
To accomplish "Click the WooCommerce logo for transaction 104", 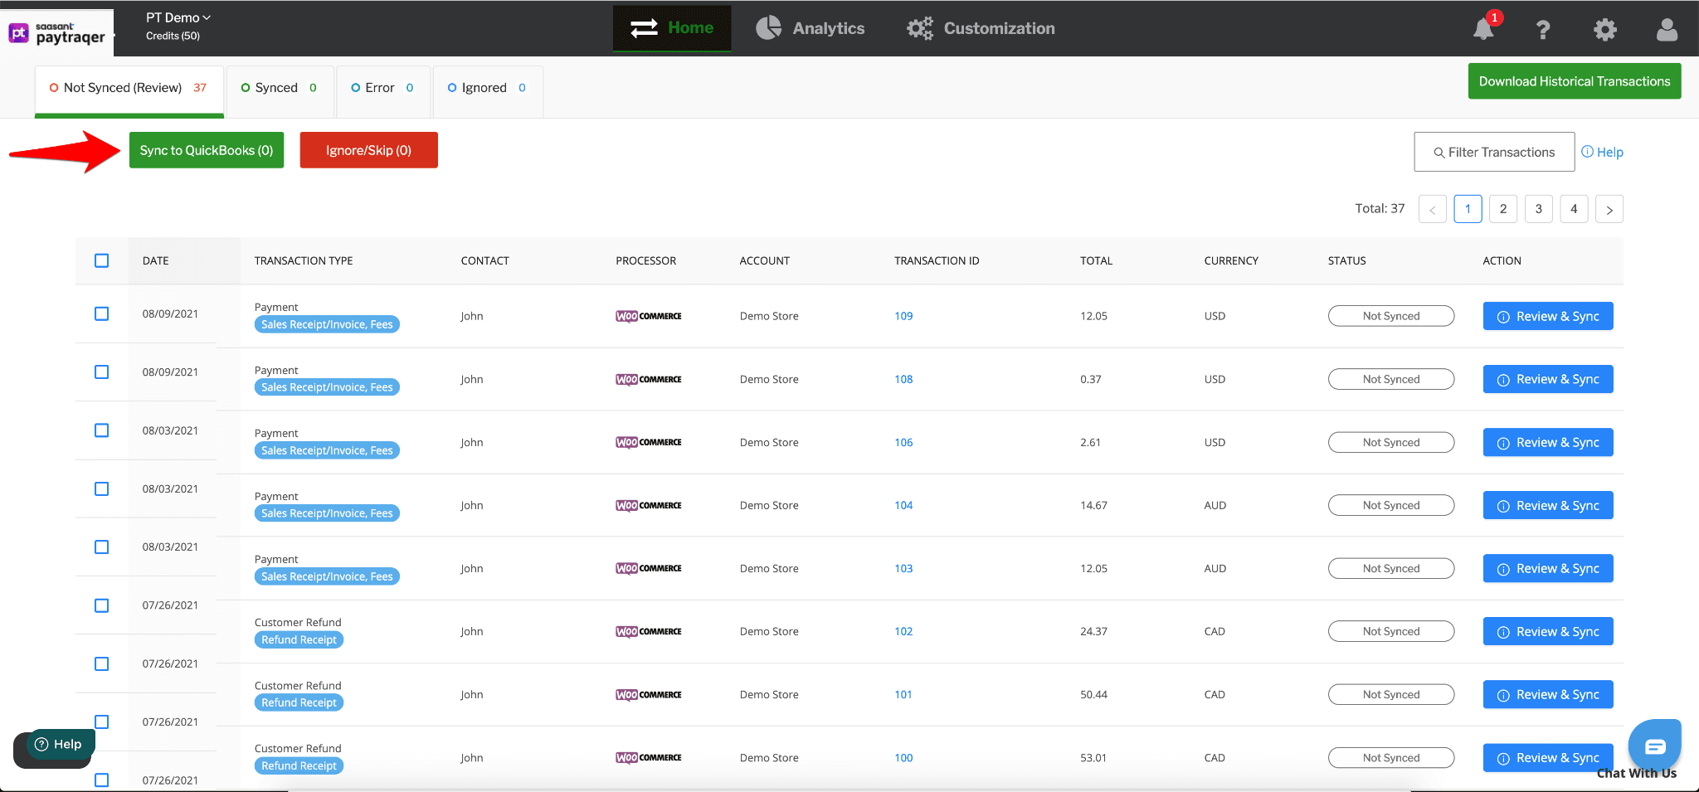I will pyautogui.click(x=649, y=505).
